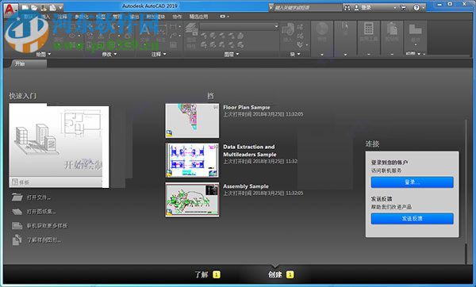476x287 pixels.
Task: Click the start page vertical scrollbar
Action: coord(466,191)
